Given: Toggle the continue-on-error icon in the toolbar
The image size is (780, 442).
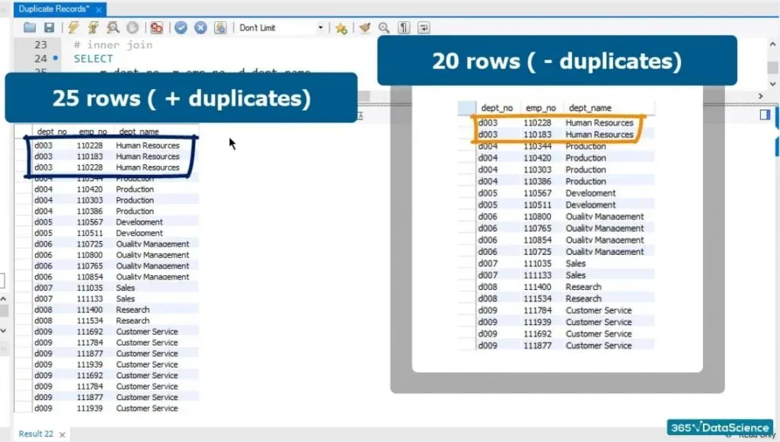Looking at the screenshot, I should click(x=156, y=27).
